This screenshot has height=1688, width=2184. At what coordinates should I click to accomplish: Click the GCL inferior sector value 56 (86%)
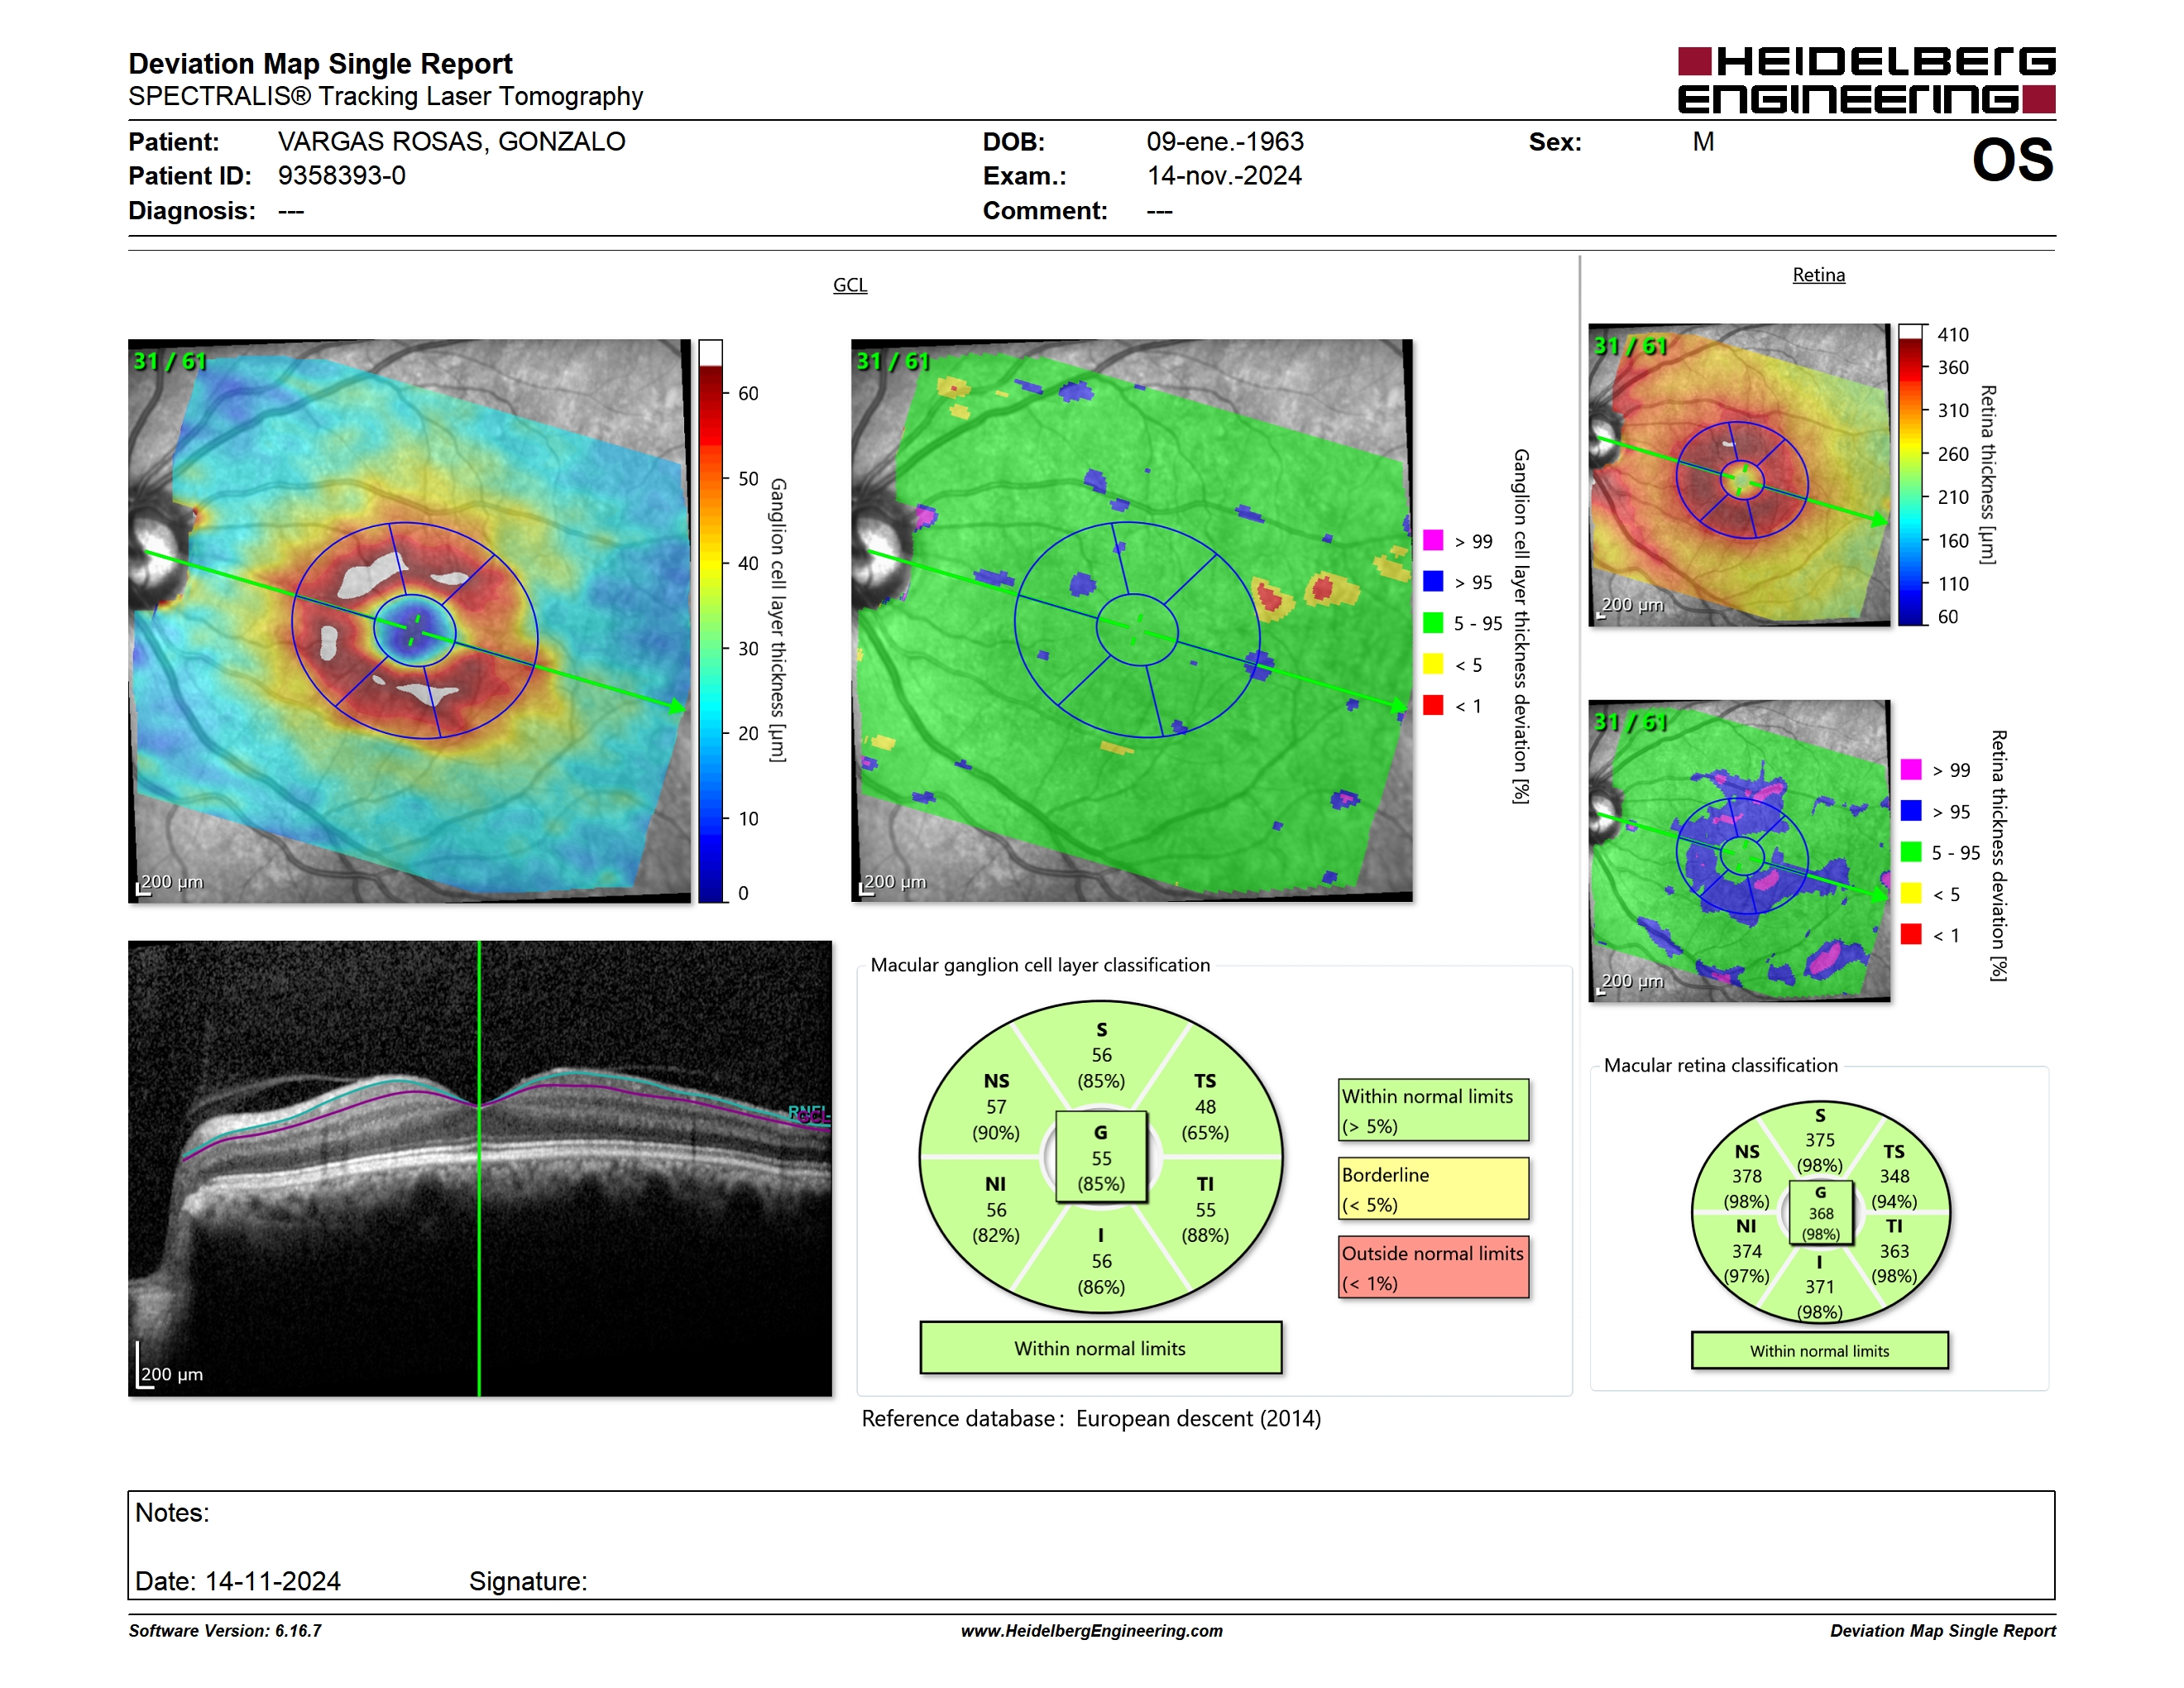pos(1101,1274)
